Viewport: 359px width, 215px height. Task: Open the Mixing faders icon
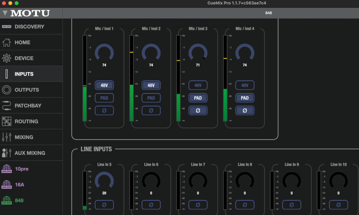(x=7, y=137)
